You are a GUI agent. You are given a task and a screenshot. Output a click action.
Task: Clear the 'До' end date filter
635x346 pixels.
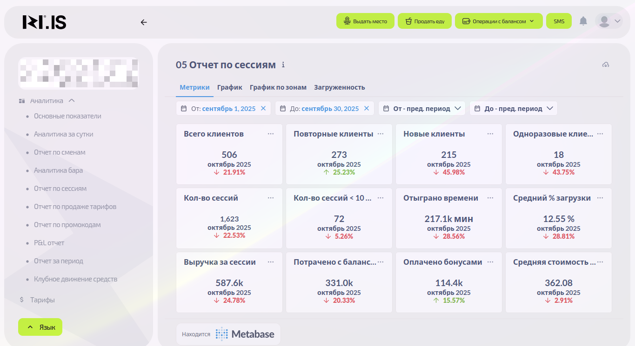coord(367,108)
